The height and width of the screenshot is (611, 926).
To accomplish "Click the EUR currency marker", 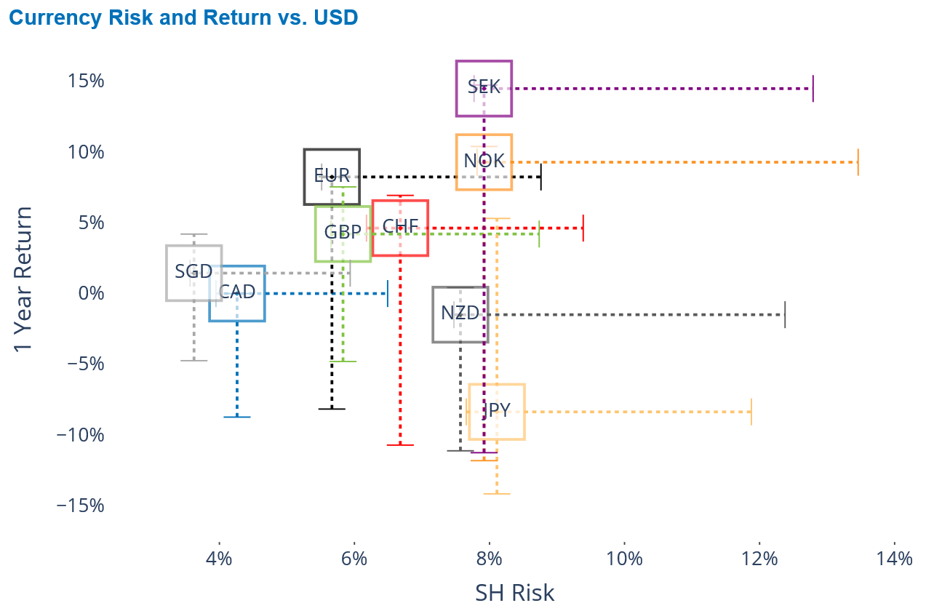I will pos(332,177).
